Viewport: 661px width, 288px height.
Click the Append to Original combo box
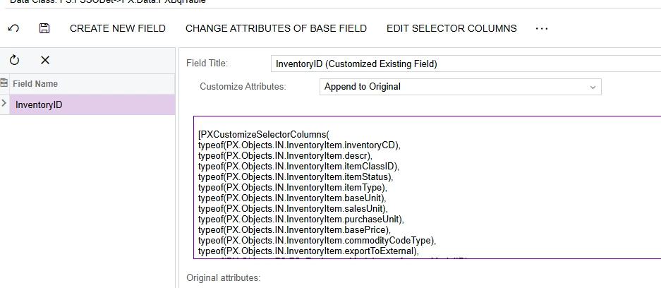click(x=451, y=87)
